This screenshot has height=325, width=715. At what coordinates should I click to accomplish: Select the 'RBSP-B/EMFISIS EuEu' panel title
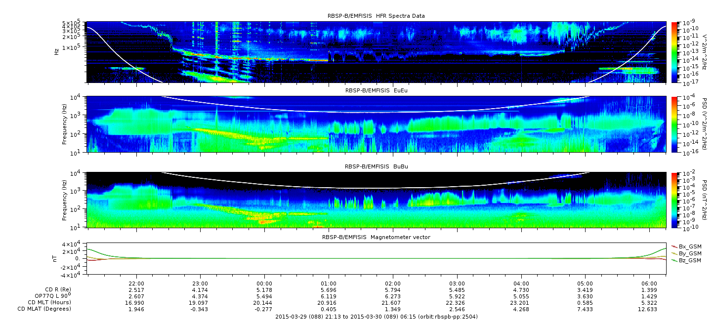point(376,91)
